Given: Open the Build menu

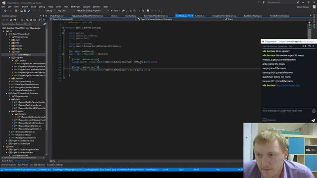Looking at the screenshot, I should [34, 6].
